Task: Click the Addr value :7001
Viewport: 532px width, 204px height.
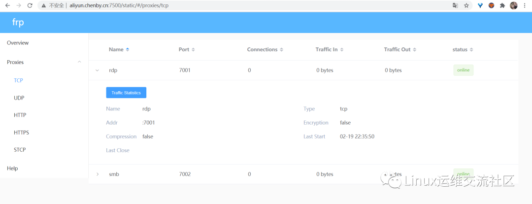Action: tap(149, 123)
